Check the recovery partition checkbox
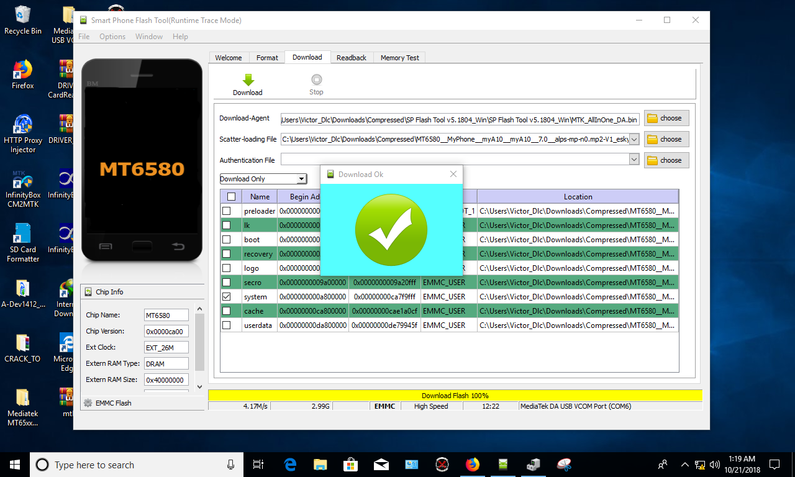Viewport: 795px width, 477px height. point(227,254)
